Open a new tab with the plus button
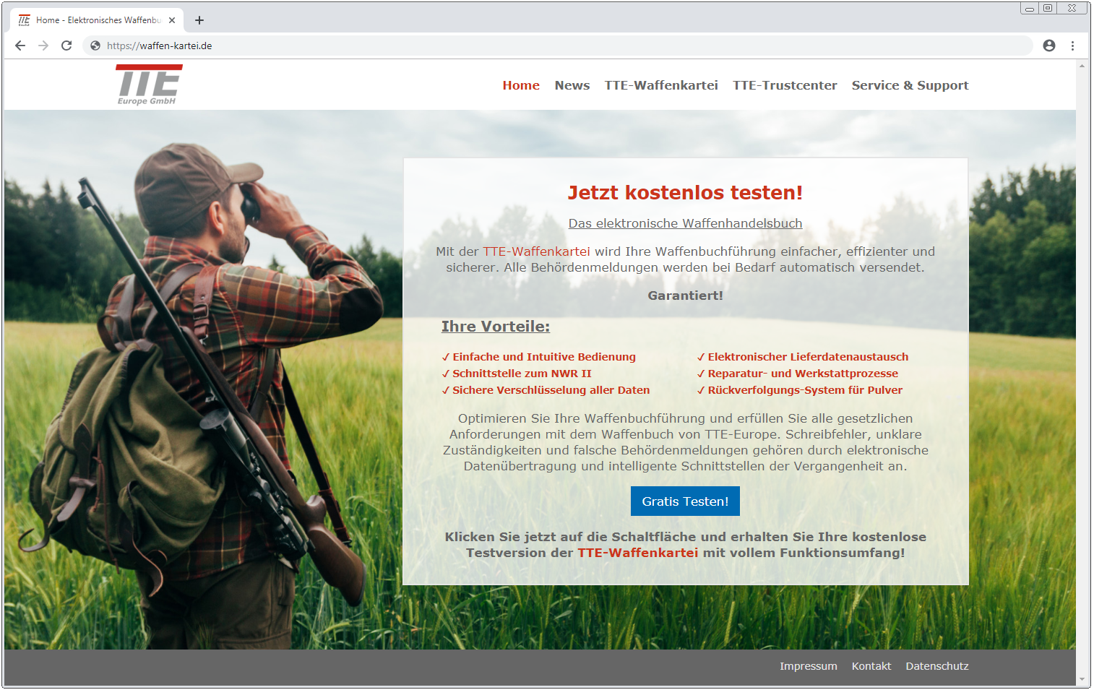This screenshot has width=1094, height=690. [x=199, y=20]
